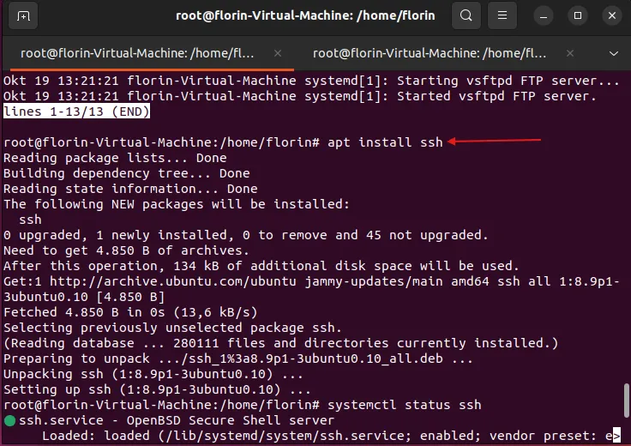
Task: Click the window title in the header bar
Action: pyautogui.click(x=305, y=15)
